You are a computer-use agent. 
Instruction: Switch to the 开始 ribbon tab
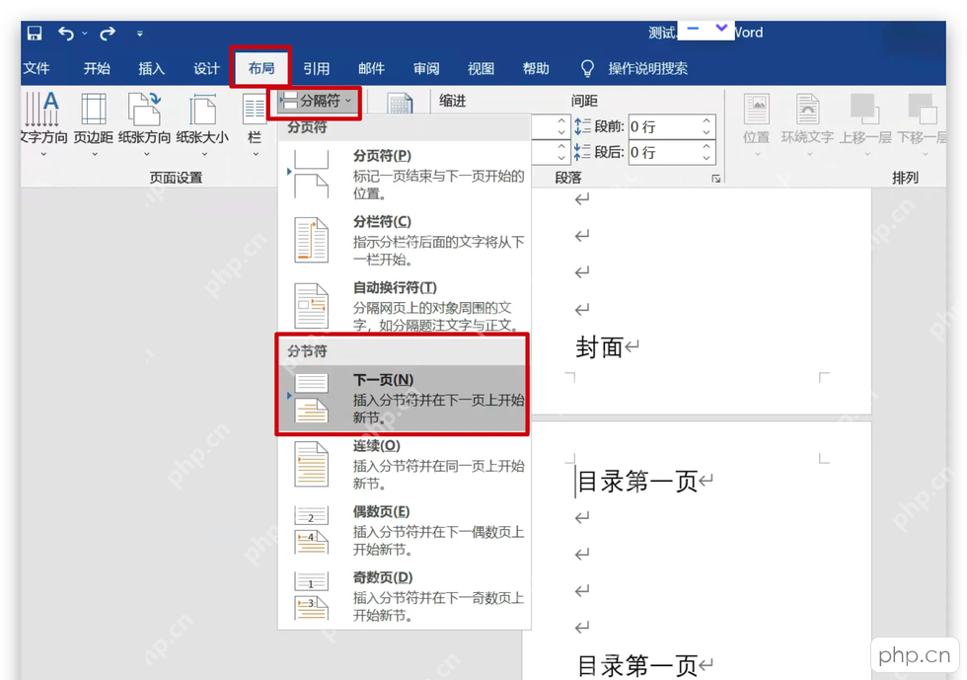97,68
